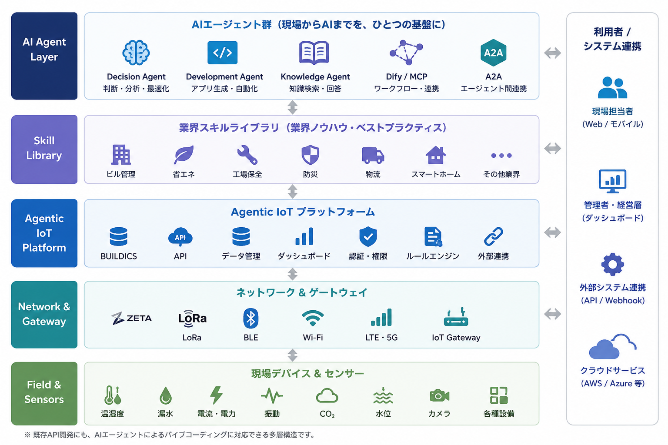The height and width of the screenshot is (445, 668).
Task: Click the 電流・電力 lightning bolt icon
Action: (x=216, y=395)
